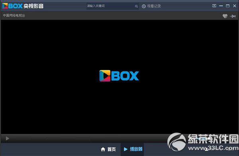Viewport: 239px width, 156px height.
Task: Click the 中国网络电视台 label
Action: pos(14,15)
